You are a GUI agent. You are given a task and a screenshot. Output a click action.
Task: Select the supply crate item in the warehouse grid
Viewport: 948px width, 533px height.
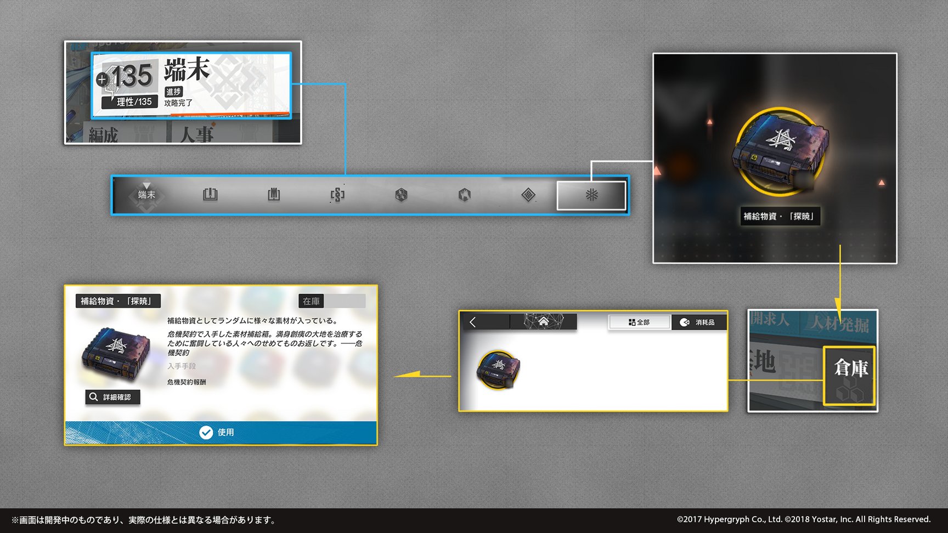pyautogui.click(x=498, y=370)
